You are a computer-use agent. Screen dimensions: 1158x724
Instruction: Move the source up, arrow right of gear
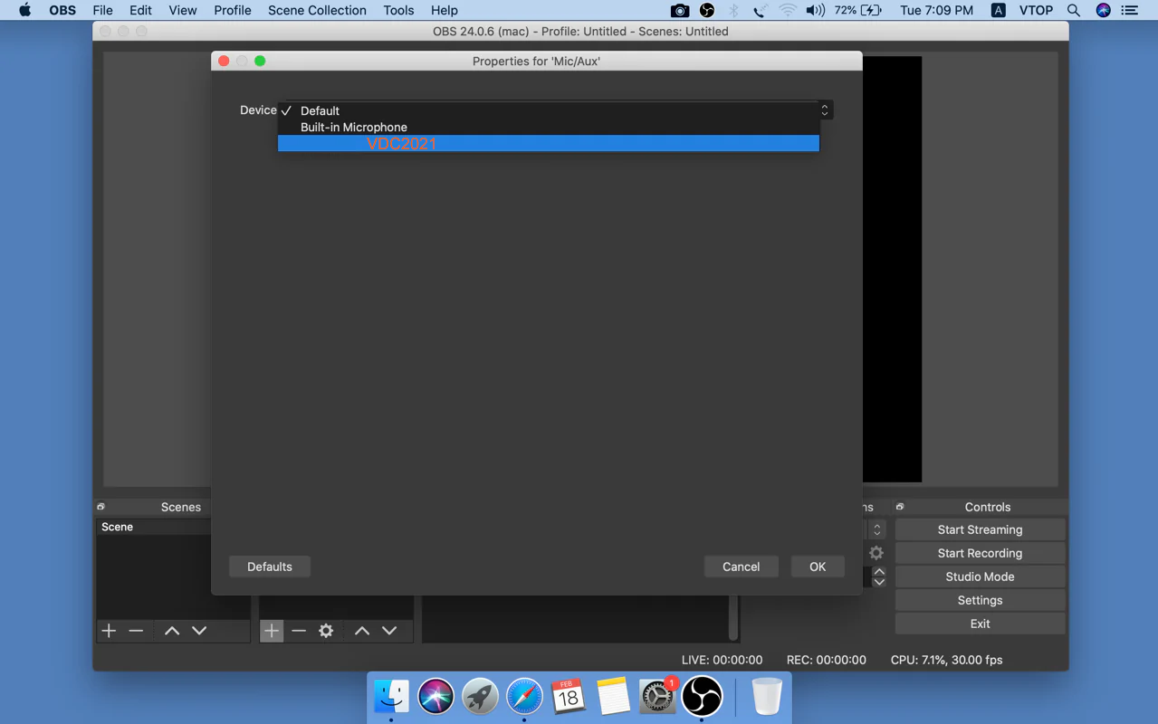(362, 631)
